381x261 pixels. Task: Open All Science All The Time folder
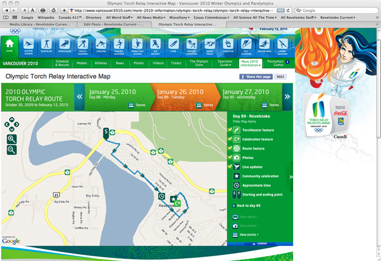(x=255, y=18)
